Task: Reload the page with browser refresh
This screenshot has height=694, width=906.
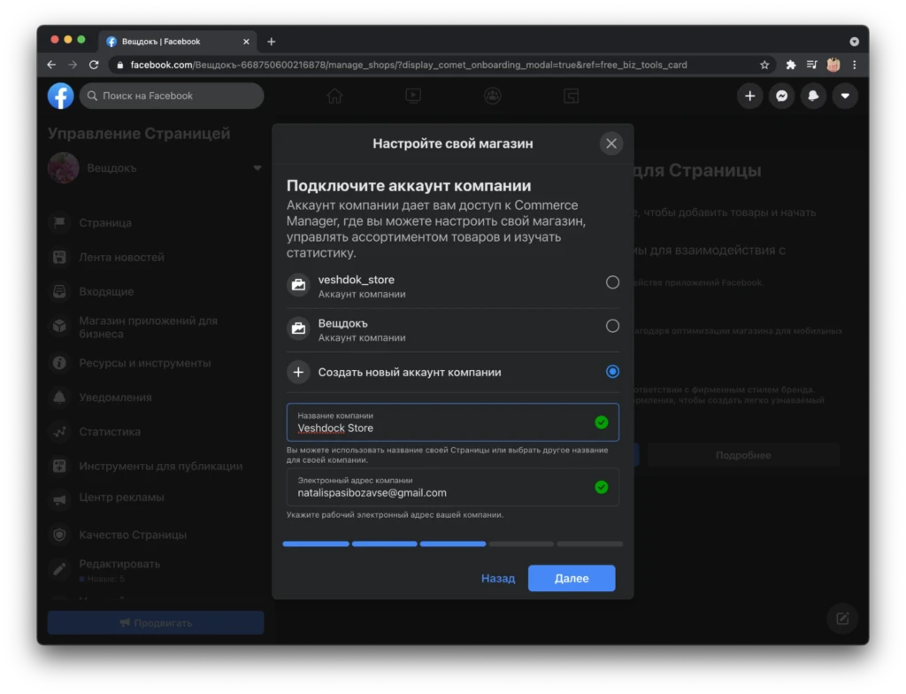Action: point(94,66)
